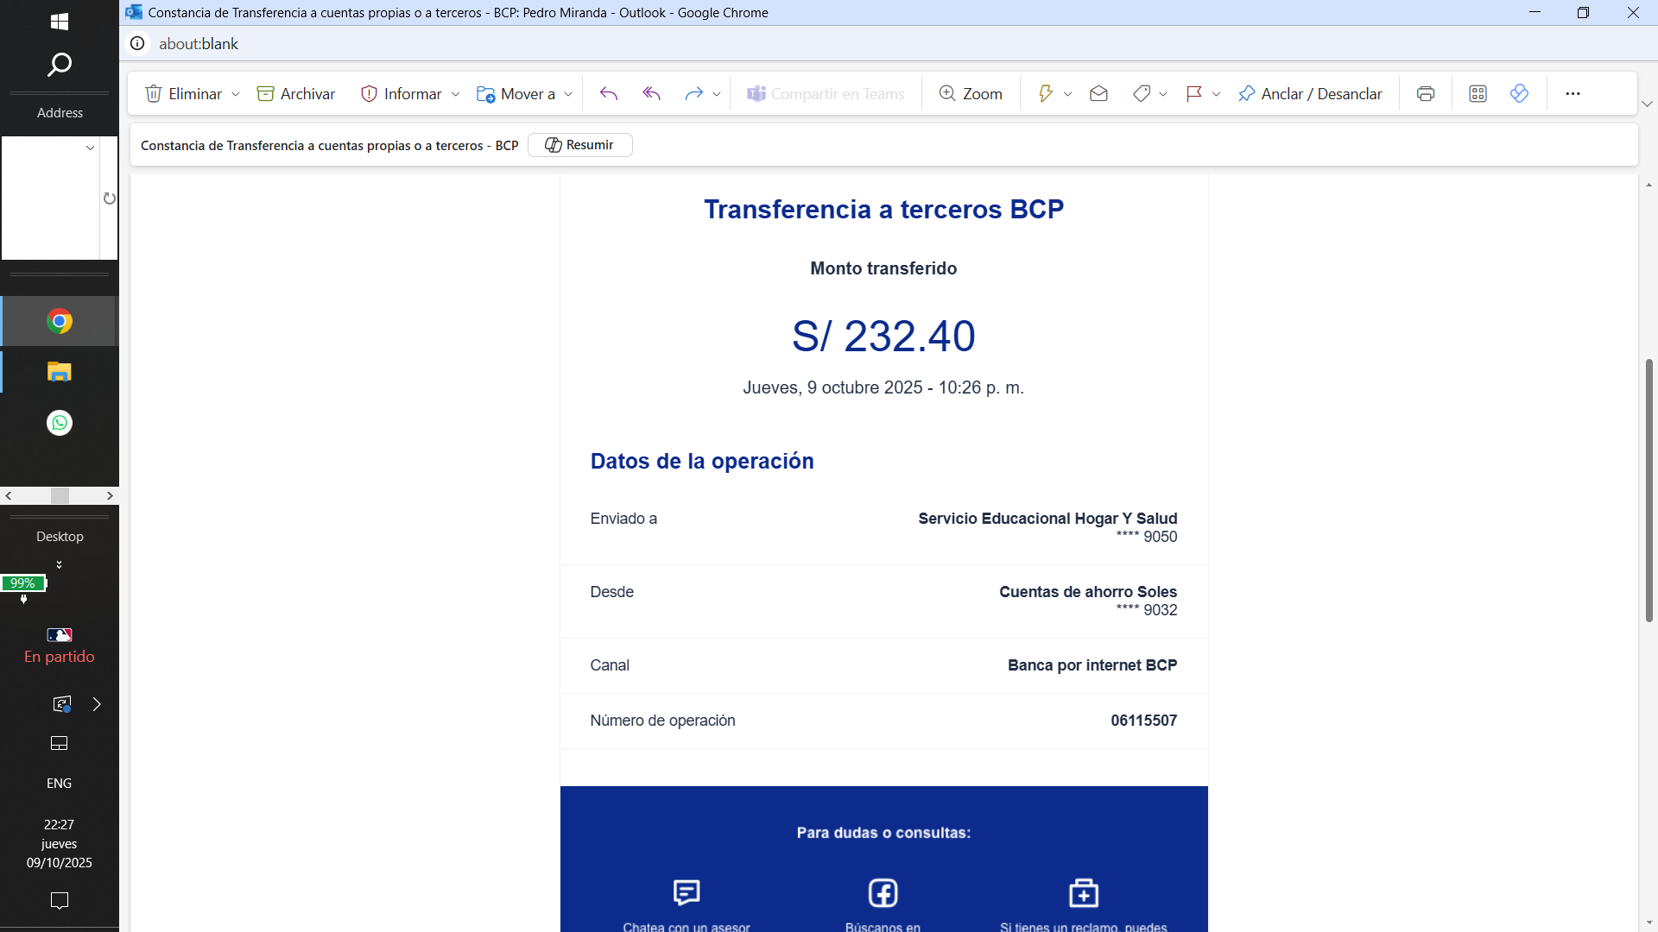Click the Copilot icon in toolbar
The image size is (1658, 932).
(x=1520, y=94)
